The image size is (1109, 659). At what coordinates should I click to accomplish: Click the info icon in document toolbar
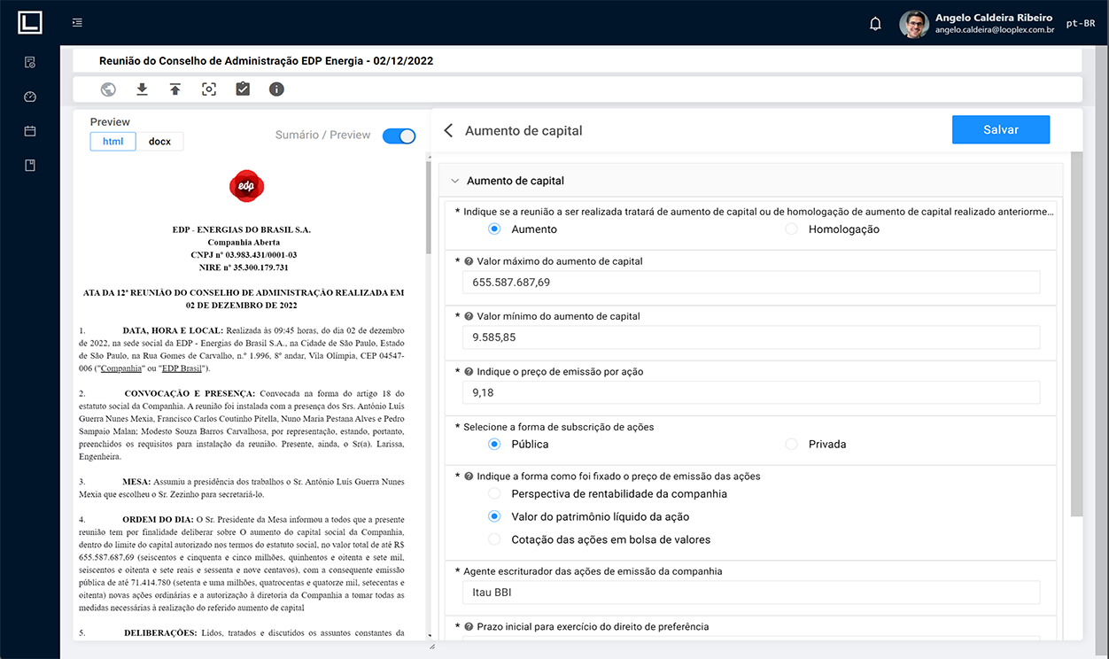[x=276, y=89]
